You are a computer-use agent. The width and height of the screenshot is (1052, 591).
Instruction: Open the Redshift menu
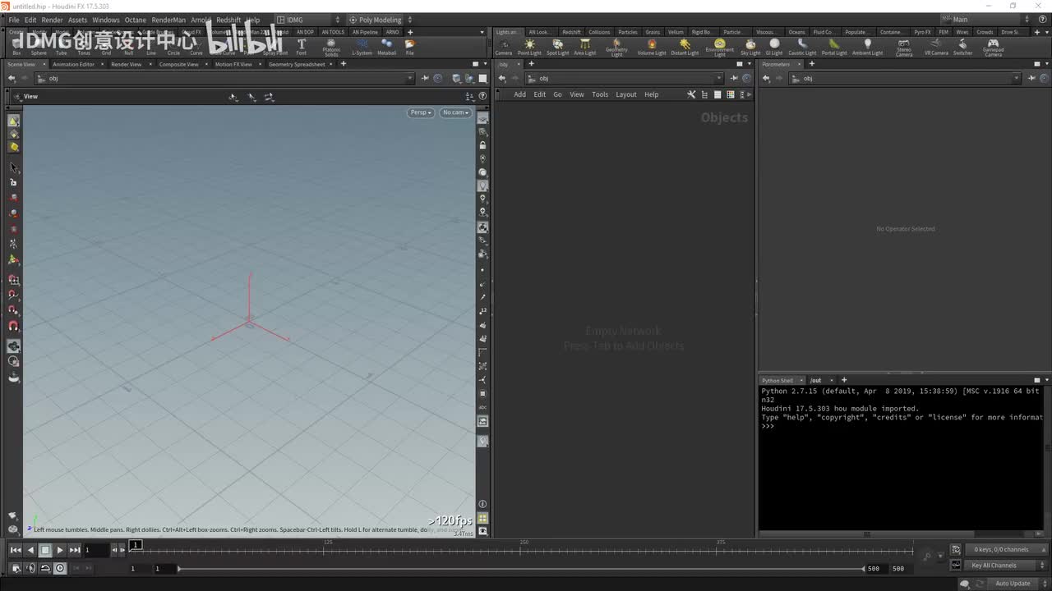(228, 20)
